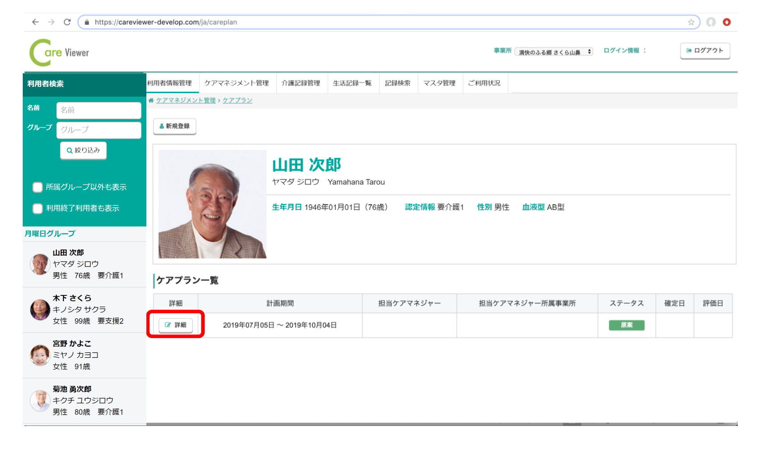
Task: Click the browser back arrow
Action: [x=35, y=22]
